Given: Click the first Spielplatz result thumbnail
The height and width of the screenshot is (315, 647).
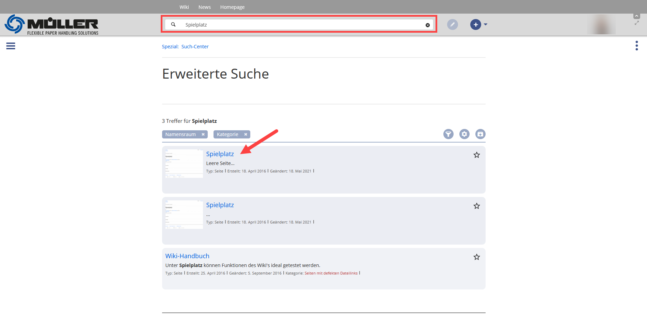Looking at the screenshot, I should (x=184, y=164).
